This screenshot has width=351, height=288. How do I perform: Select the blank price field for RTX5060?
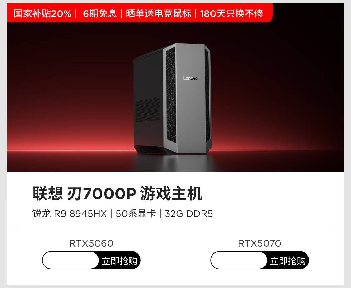(x=71, y=260)
